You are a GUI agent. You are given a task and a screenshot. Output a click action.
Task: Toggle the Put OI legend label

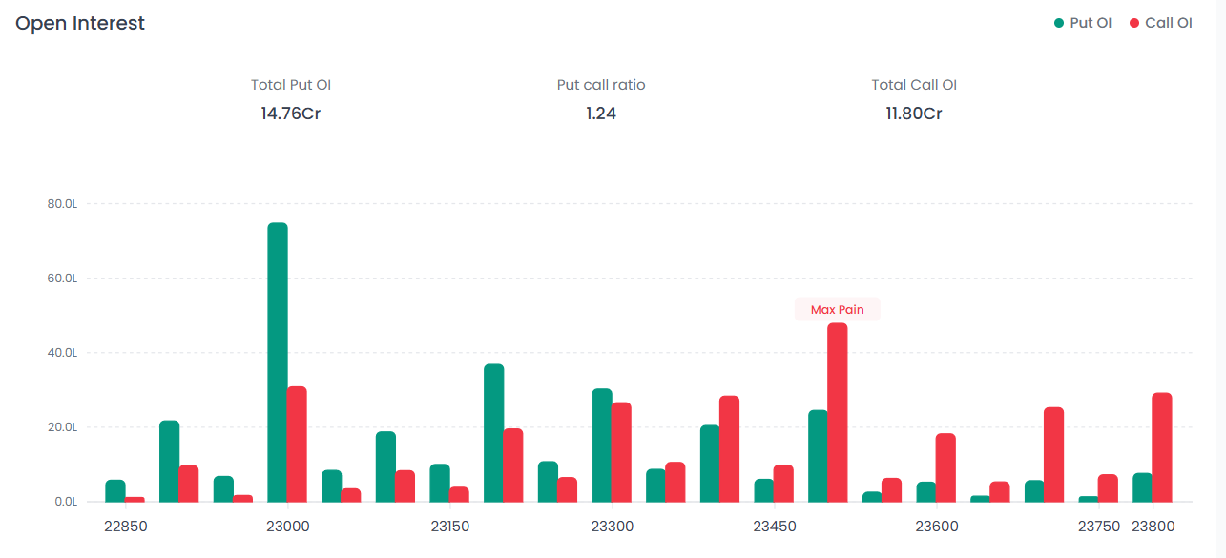point(1091,23)
